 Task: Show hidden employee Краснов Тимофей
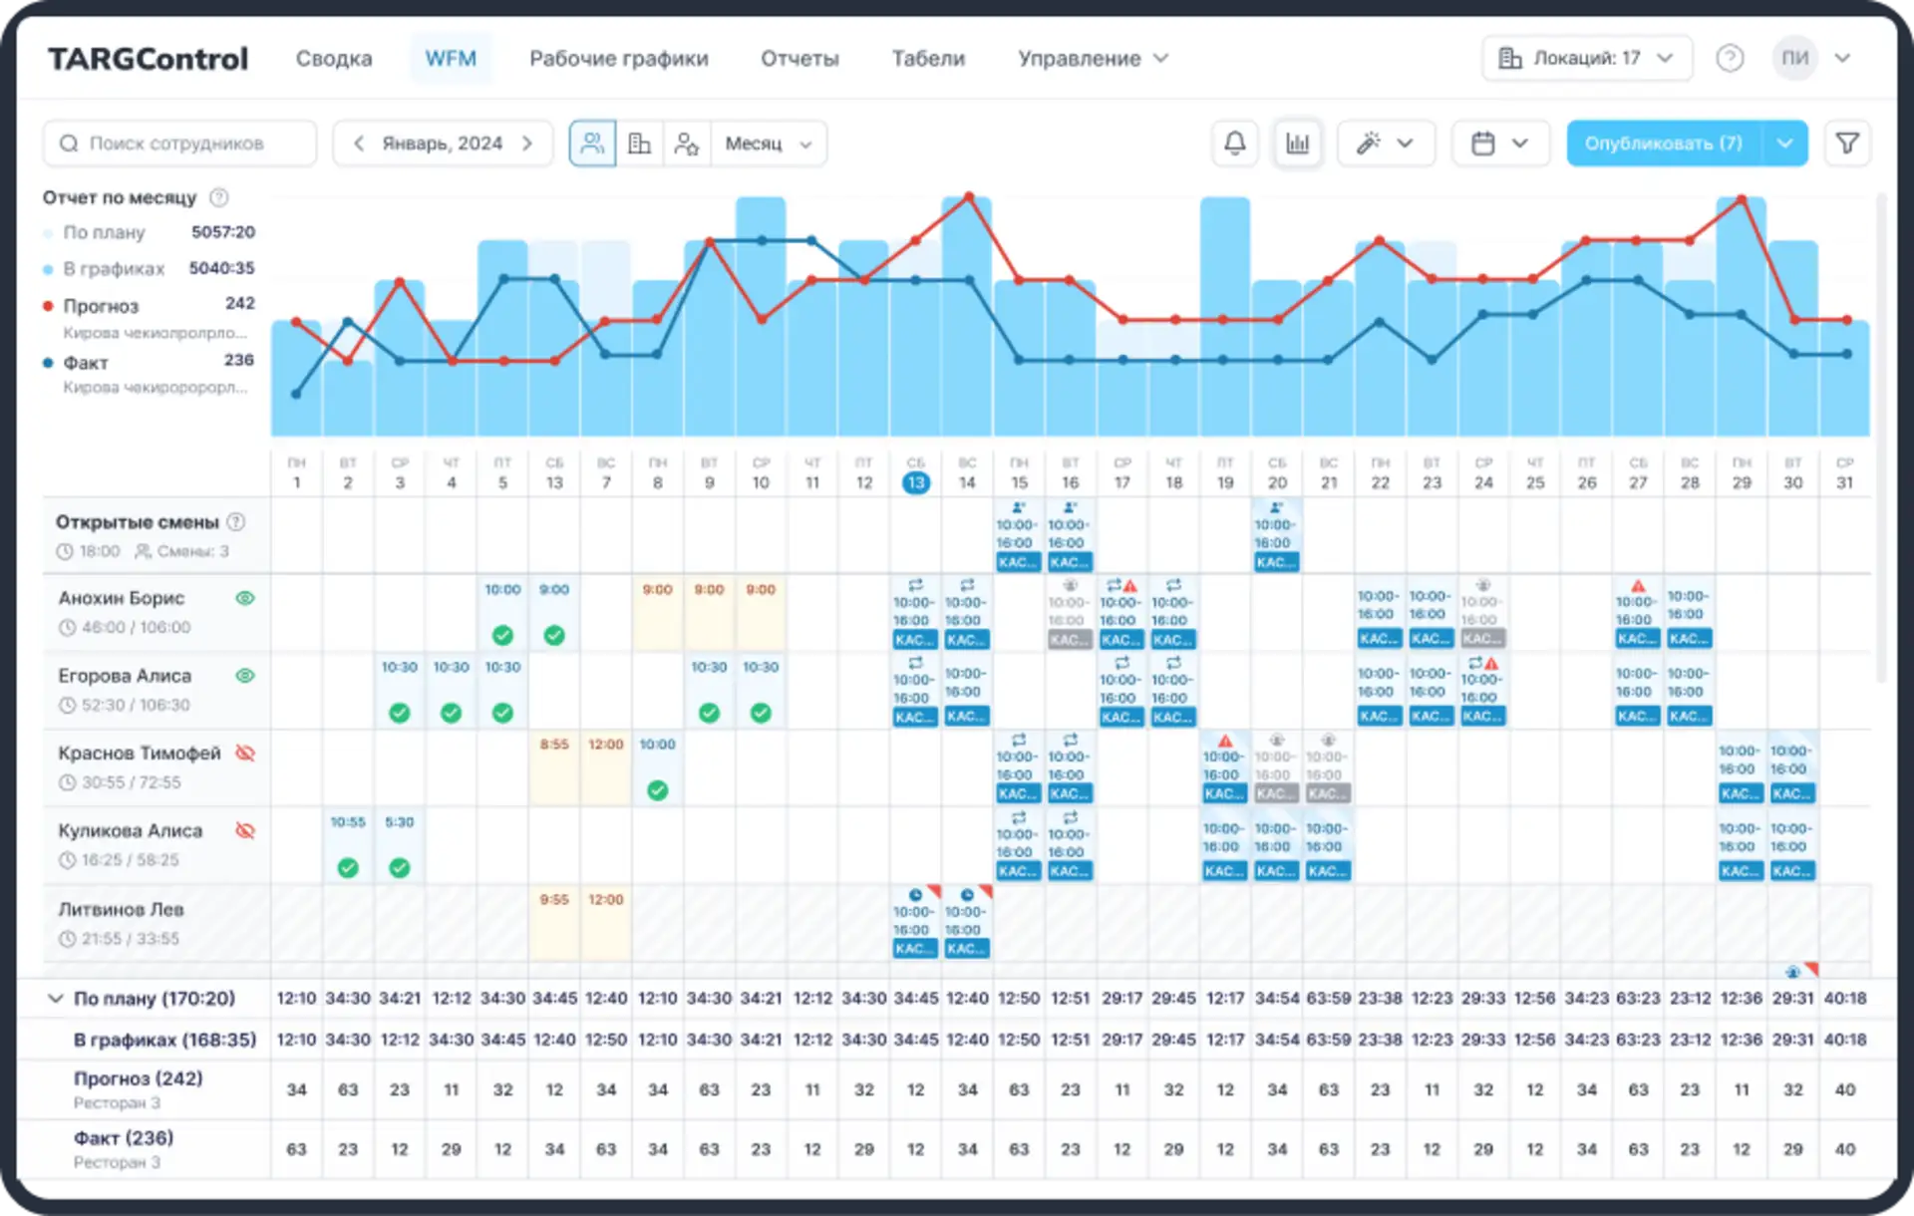pyautogui.click(x=245, y=753)
